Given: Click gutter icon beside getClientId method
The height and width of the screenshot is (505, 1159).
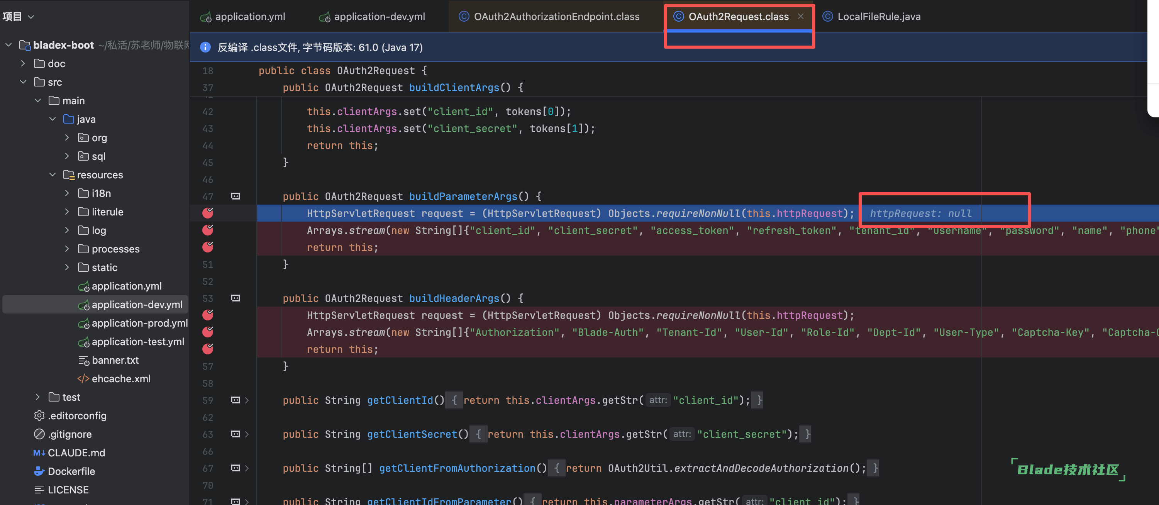Looking at the screenshot, I should pos(235,400).
